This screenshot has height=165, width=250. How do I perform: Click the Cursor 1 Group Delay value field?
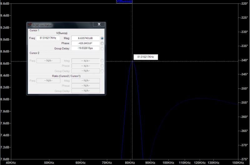pos(85,48)
